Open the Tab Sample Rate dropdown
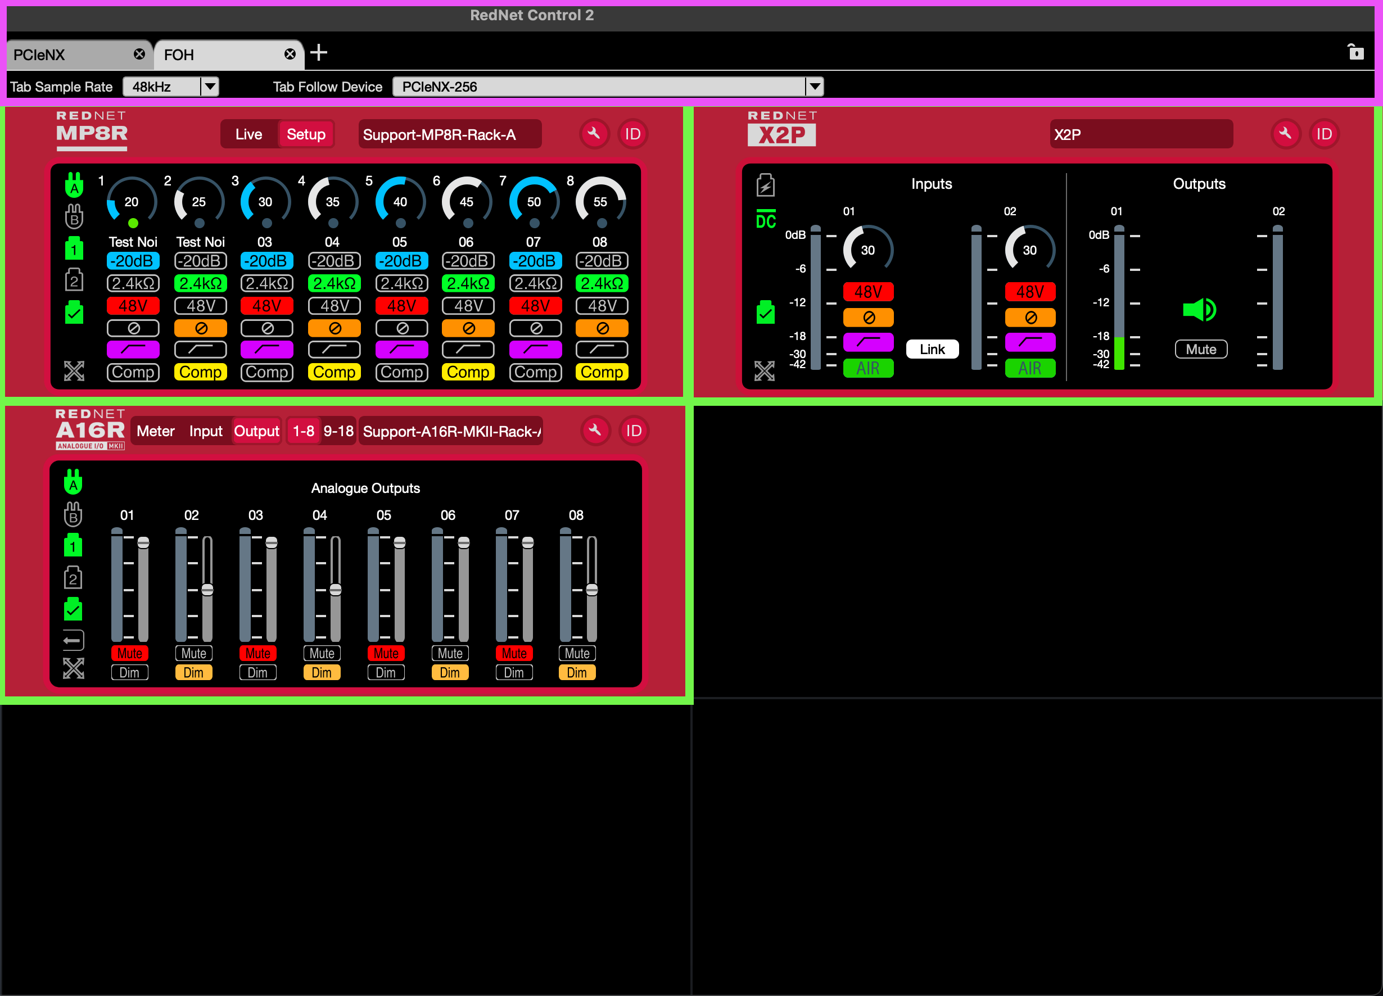Screen dimensions: 1383x996 (x=171, y=87)
